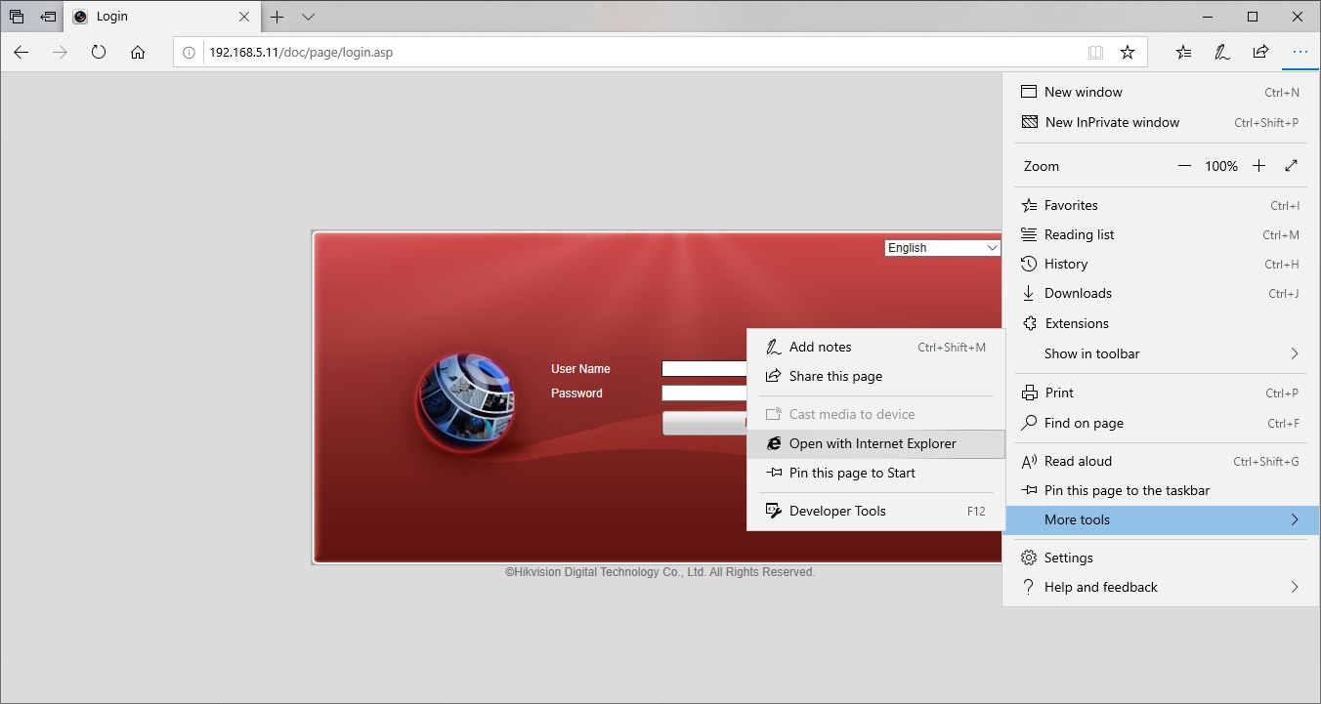Select Share this page in submenu
Image resolution: width=1321 pixels, height=704 pixels.
tap(875, 376)
